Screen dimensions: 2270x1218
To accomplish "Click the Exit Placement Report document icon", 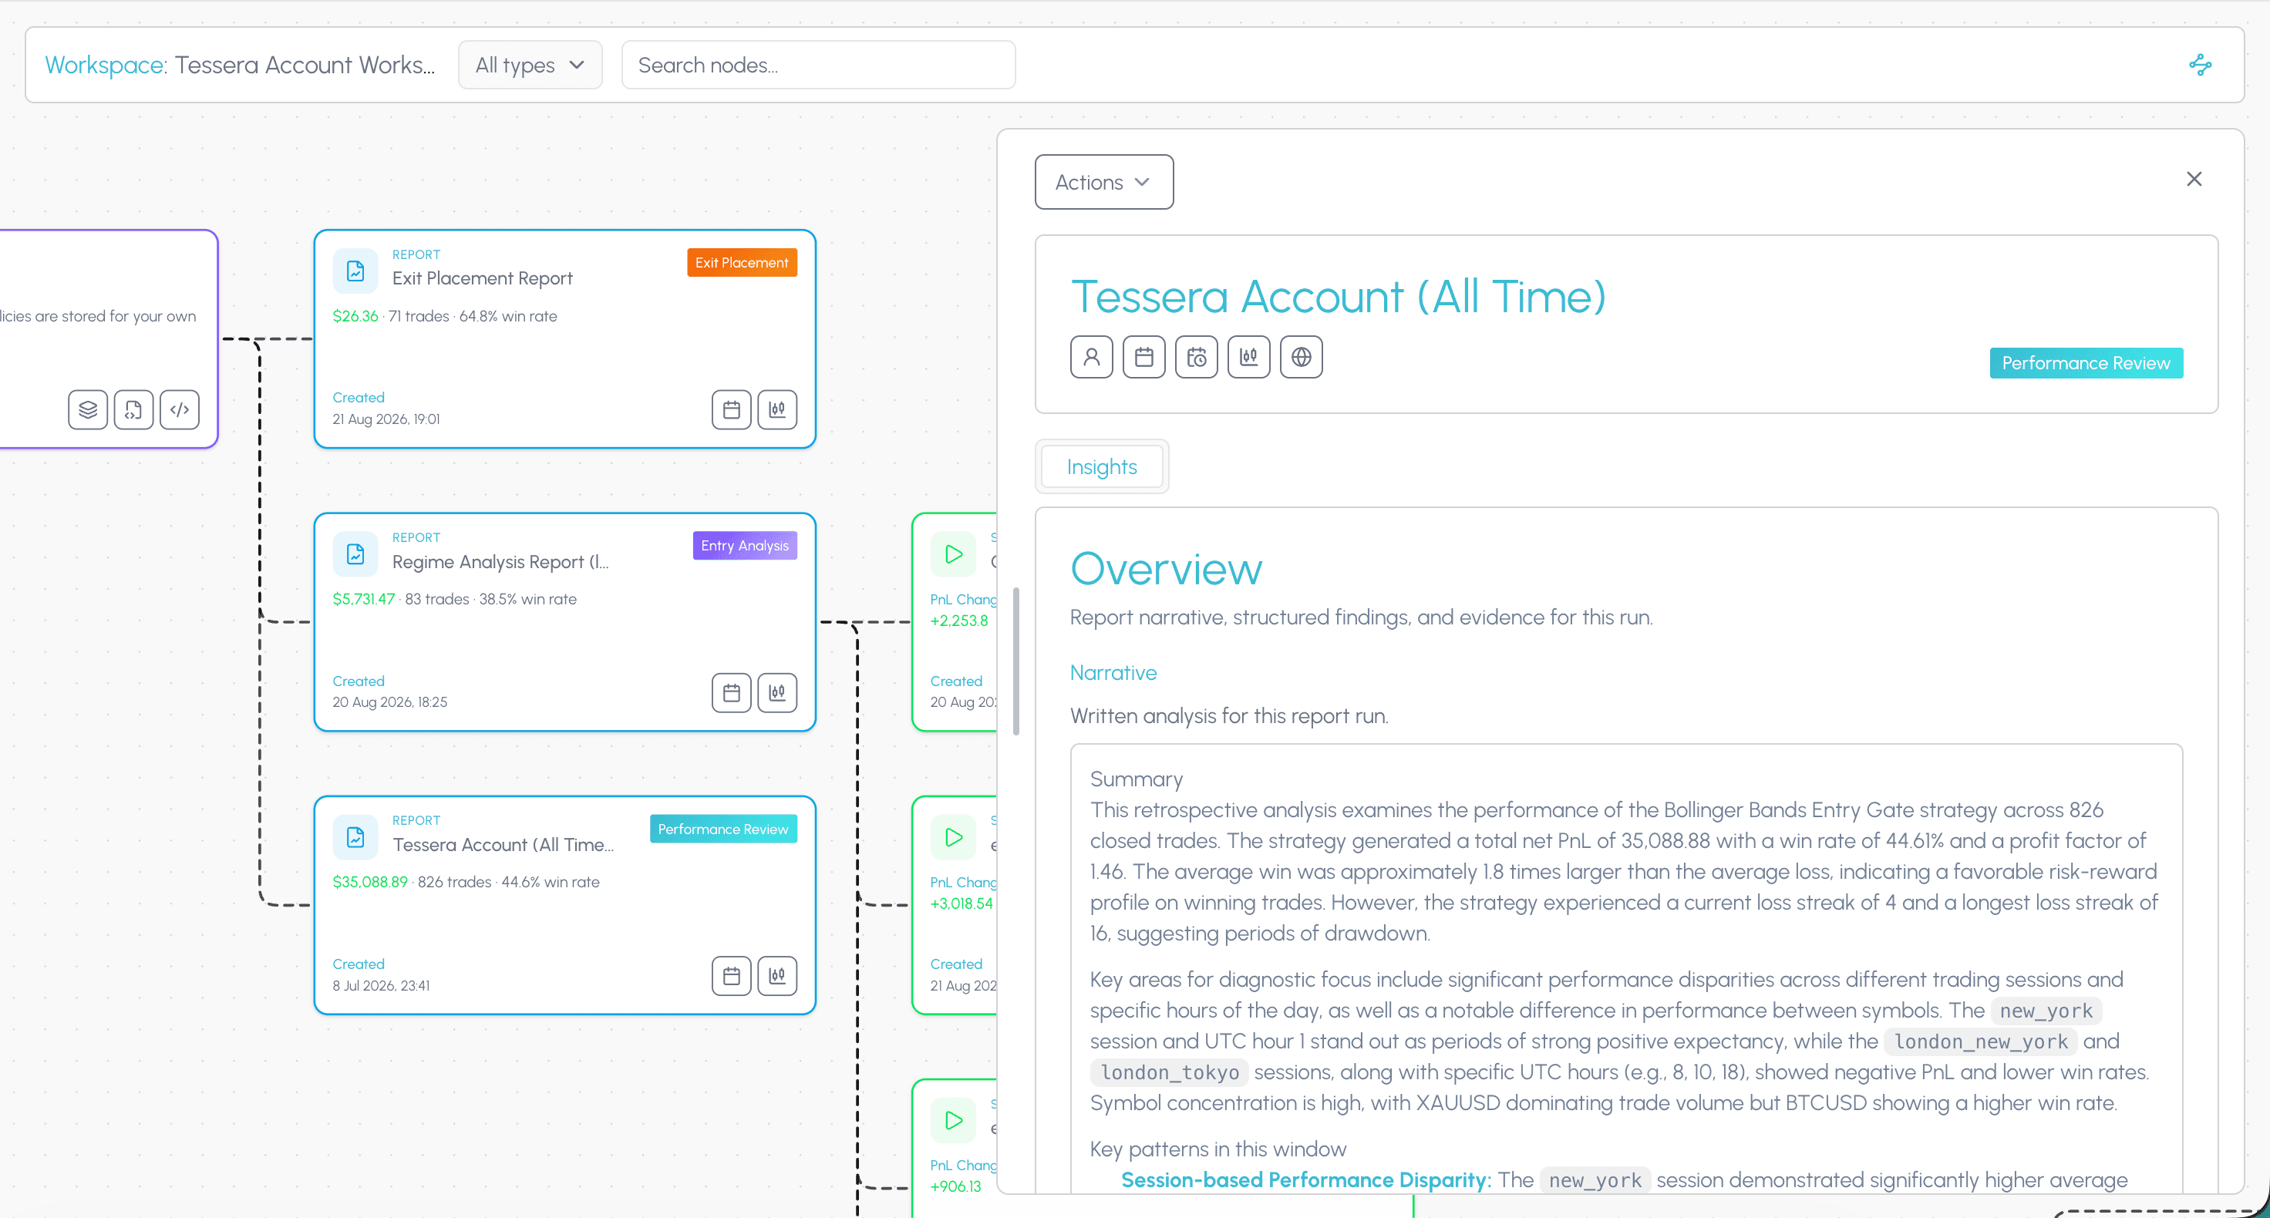I will 355,271.
